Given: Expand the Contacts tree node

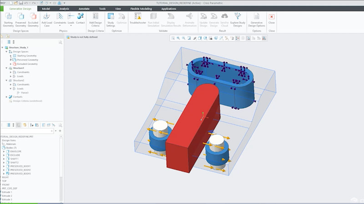Looking at the screenshot, I should click(x=6, y=97).
